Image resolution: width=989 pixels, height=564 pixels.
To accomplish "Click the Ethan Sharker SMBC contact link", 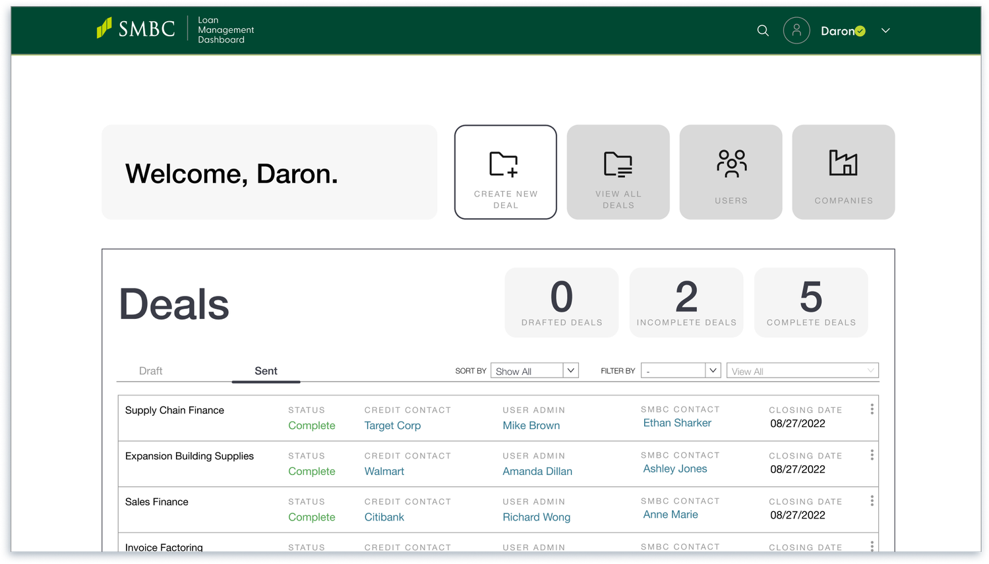I will click(x=677, y=422).
